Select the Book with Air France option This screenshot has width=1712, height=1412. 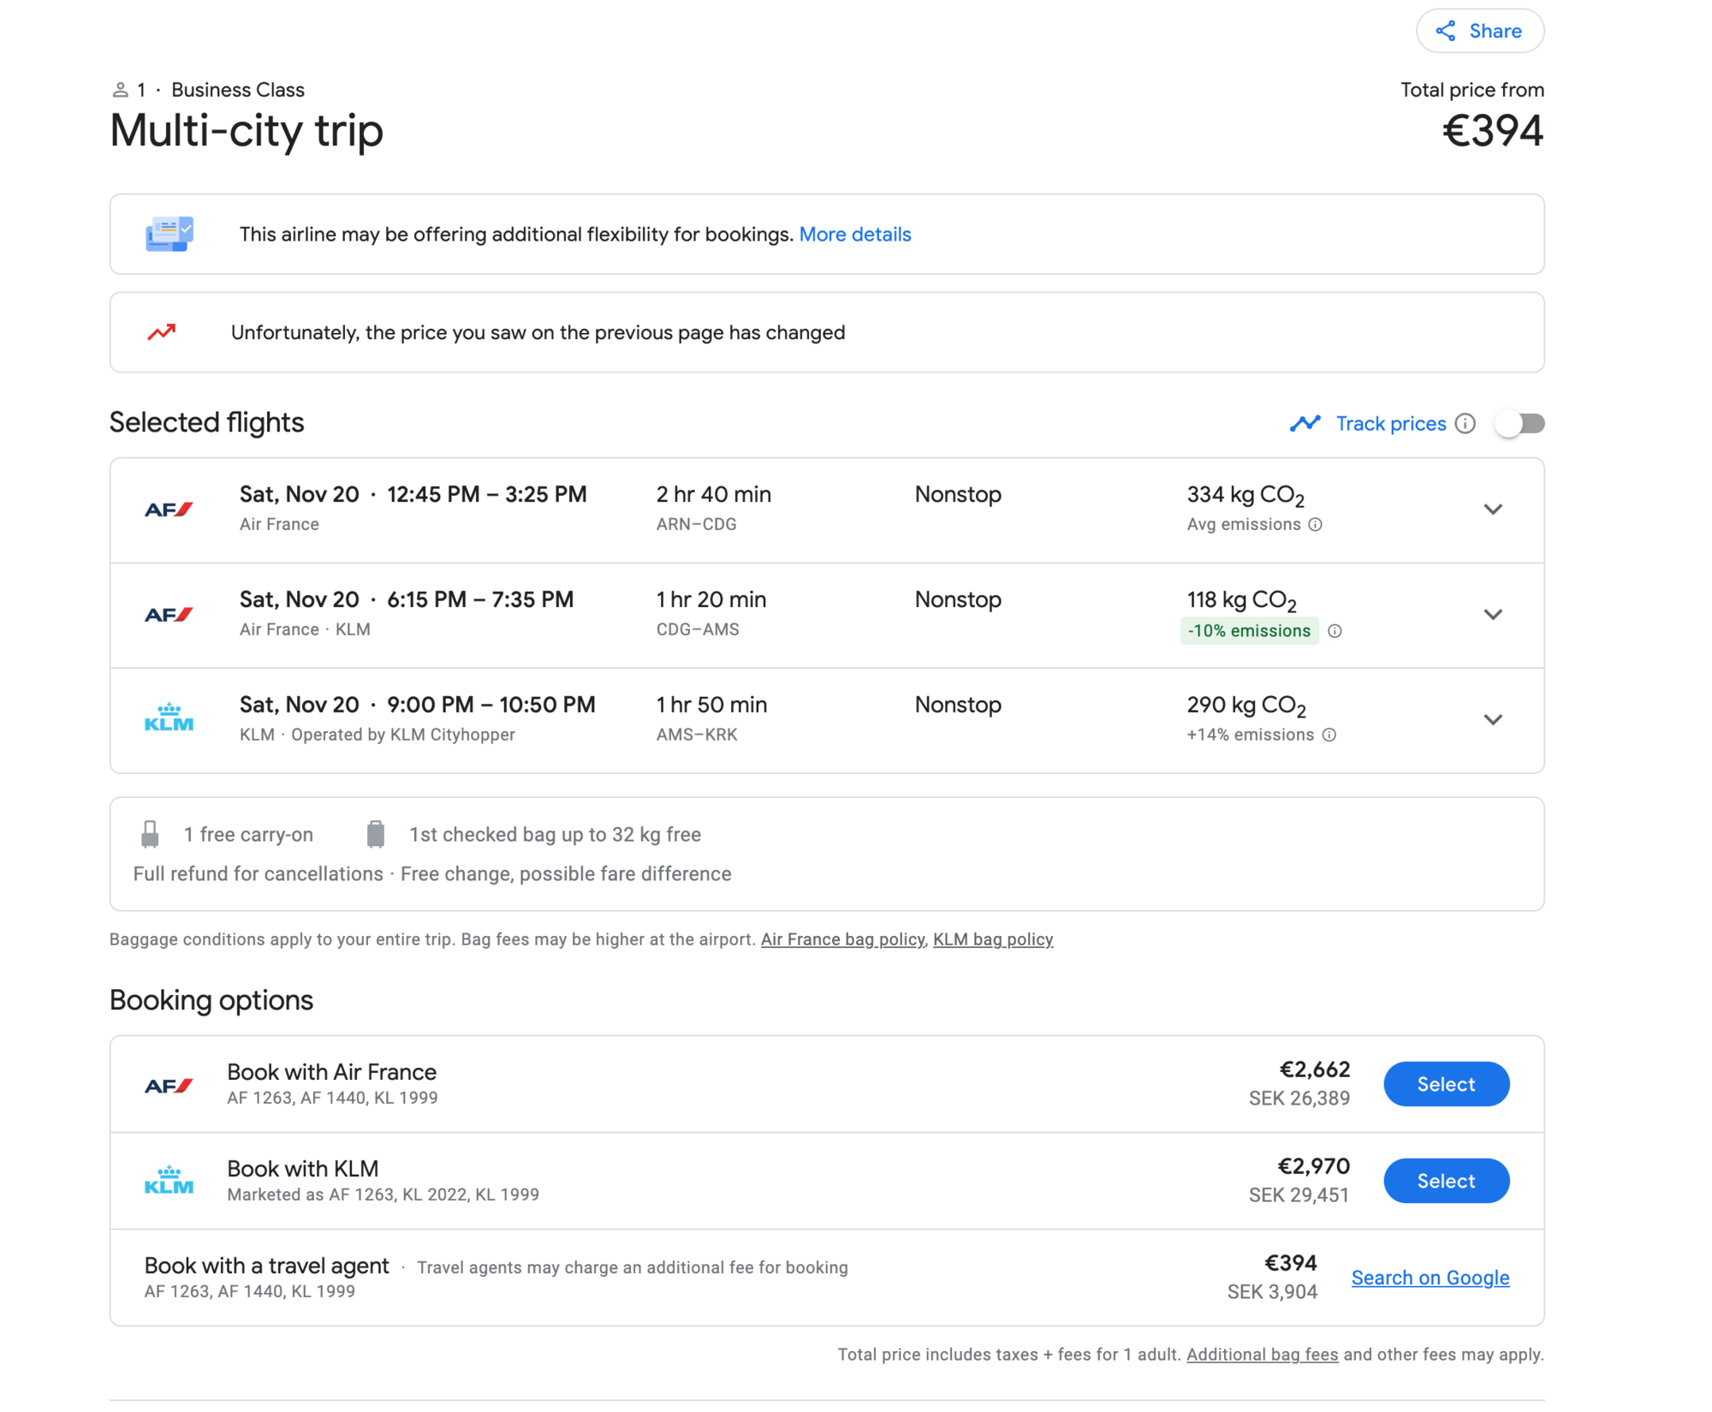click(x=1446, y=1084)
